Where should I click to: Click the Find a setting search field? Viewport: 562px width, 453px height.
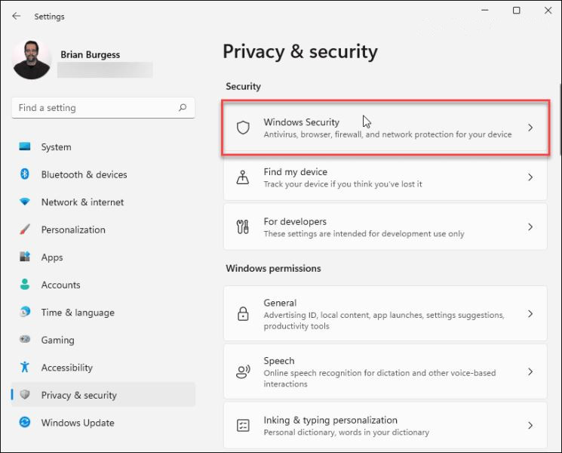click(x=94, y=108)
